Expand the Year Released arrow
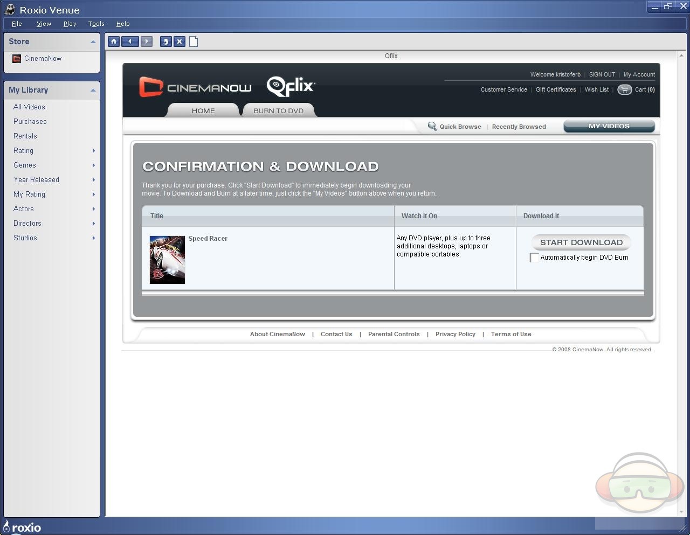Viewport: 690px width, 535px height. click(x=94, y=180)
